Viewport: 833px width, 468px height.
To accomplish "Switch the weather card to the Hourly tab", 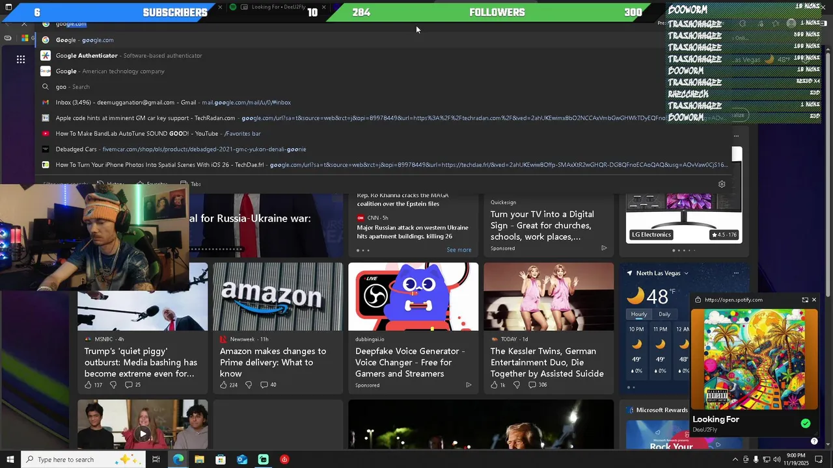I will 639,314.
